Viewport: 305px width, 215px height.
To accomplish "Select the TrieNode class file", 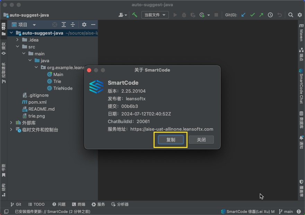I will [x=60, y=88].
